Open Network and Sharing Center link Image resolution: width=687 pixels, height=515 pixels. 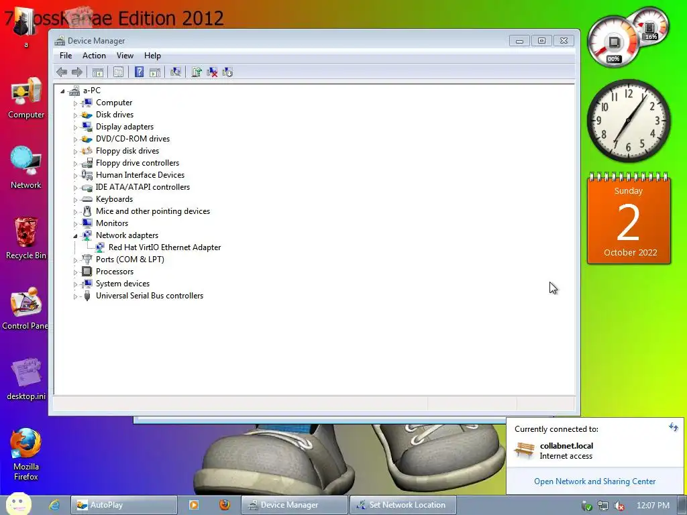pyautogui.click(x=594, y=481)
